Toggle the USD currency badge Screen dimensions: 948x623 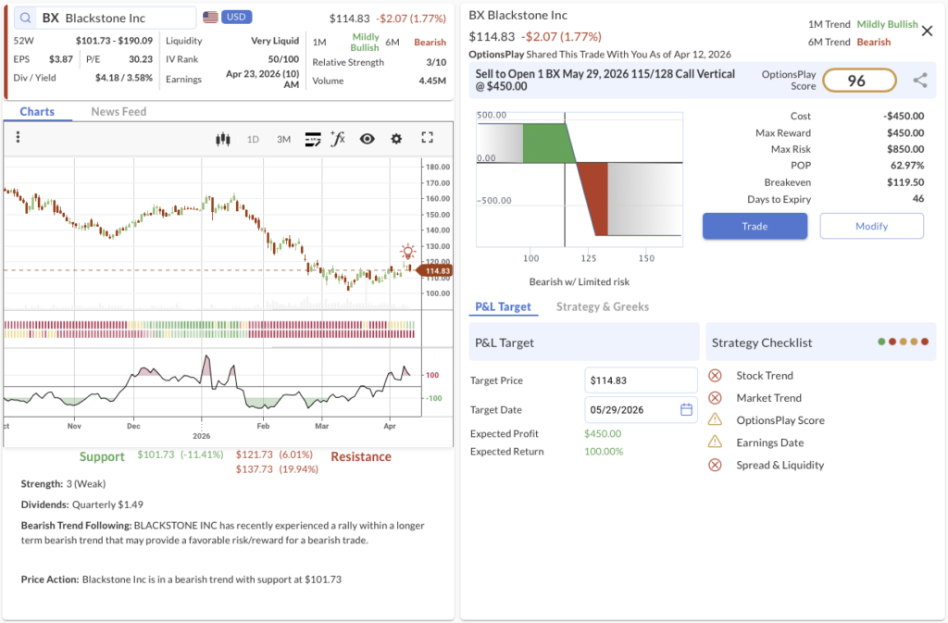click(236, 18)
